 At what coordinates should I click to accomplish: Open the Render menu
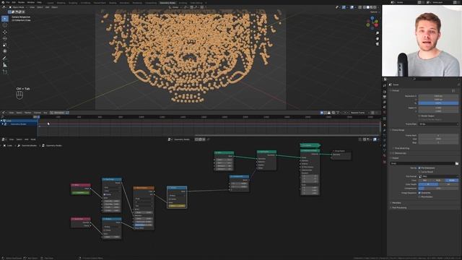point(21,2)
